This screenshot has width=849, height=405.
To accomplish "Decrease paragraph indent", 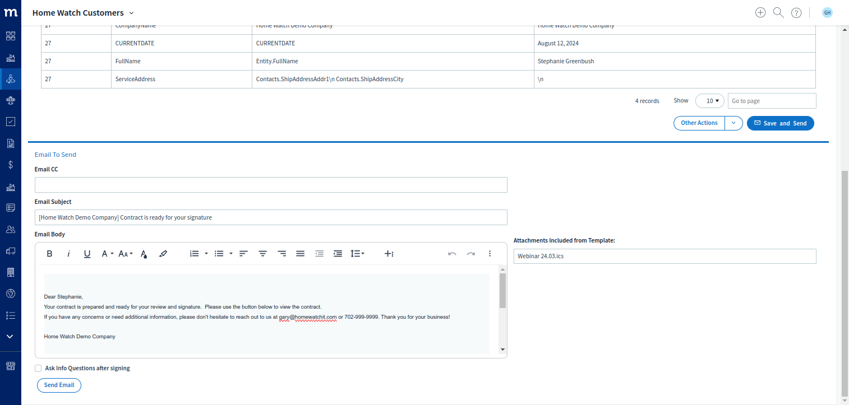I will click(x=319, y=254).
